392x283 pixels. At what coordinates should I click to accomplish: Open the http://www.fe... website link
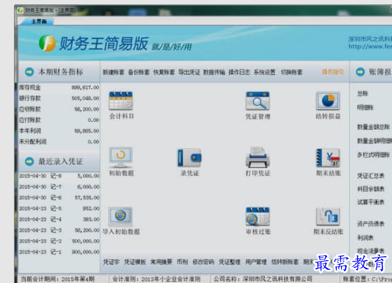370,46
